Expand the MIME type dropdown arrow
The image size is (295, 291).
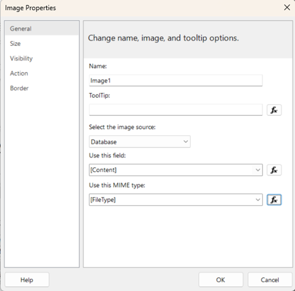(x=258, y=200)
